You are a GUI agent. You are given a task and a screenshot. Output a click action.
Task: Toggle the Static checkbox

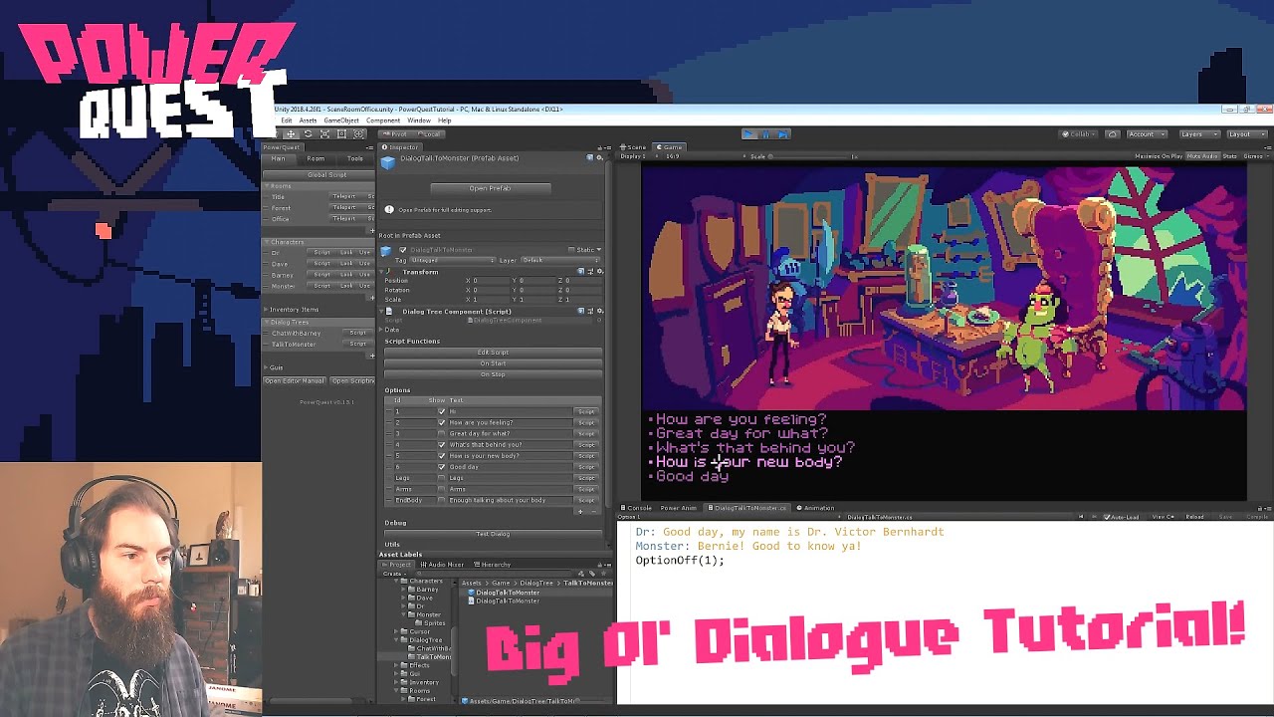571,249
